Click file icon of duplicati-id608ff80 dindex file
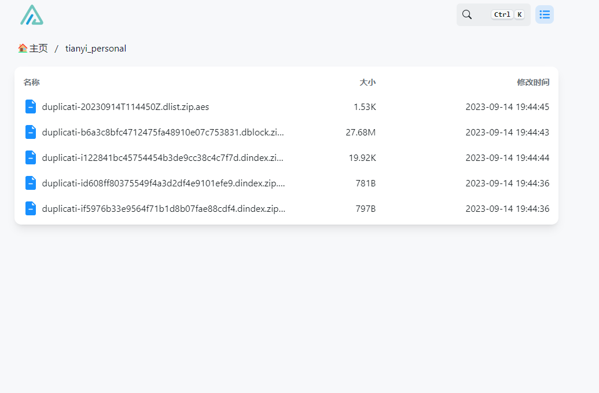The width and height of the screenshot is (599, 393). click(31, 183)
